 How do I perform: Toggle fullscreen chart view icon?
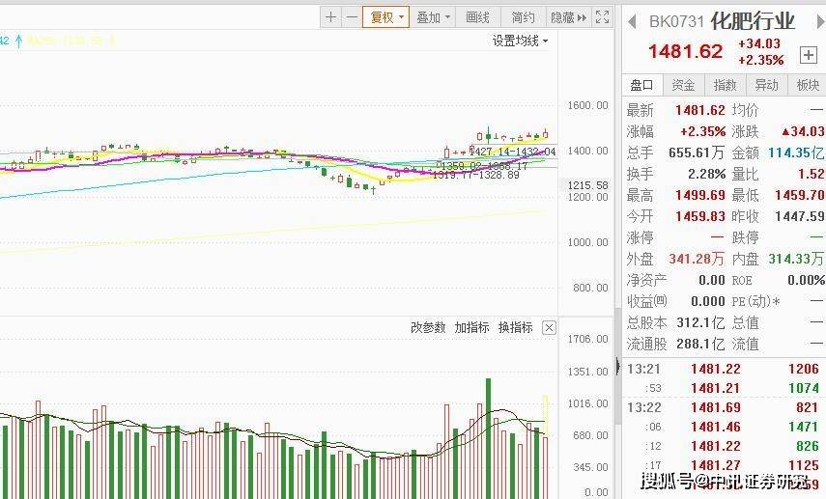click(602, 17)
